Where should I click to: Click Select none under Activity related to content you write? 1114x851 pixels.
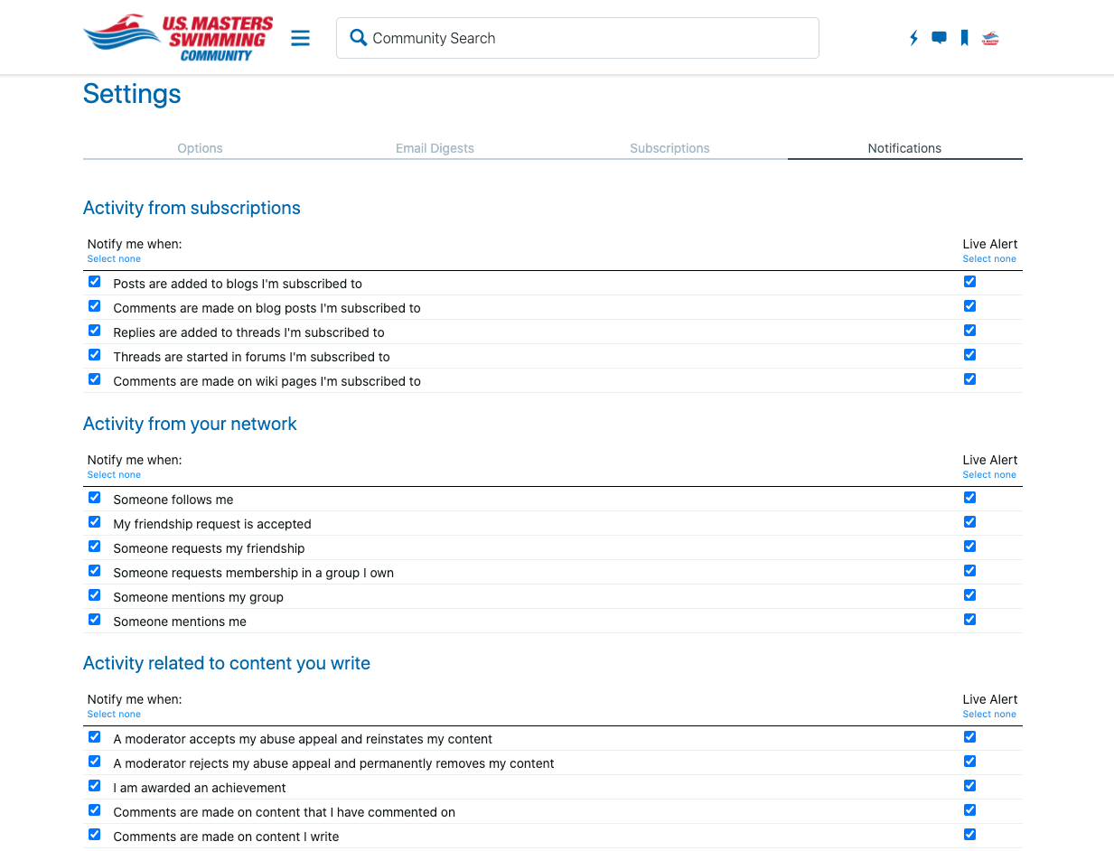[x=114, y=714]
